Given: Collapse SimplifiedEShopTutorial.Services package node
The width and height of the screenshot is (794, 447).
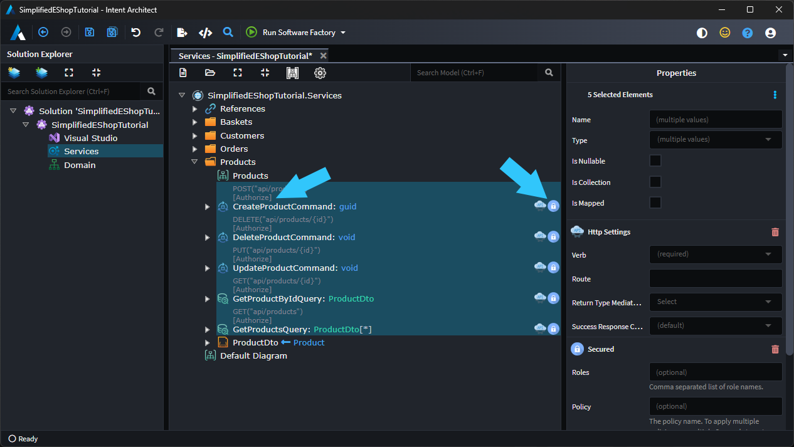Looking at the screenshot, I should tap(182, 95).
